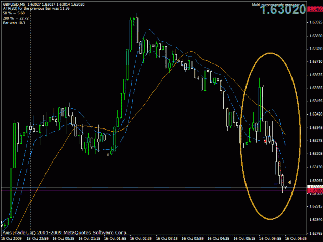The height and width of the screenshot is (242, 323).
Task: Click the small red dash marker above the candles
Action: (276, 105)
